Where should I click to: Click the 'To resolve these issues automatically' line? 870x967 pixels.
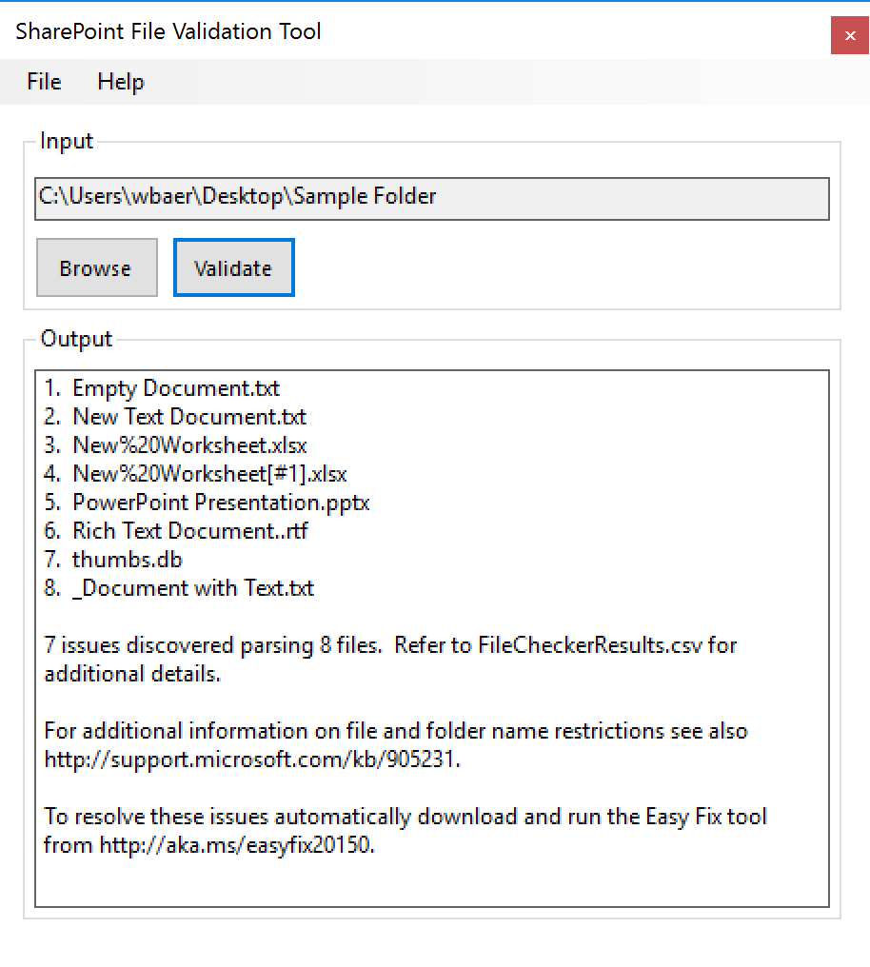(405, 817)
